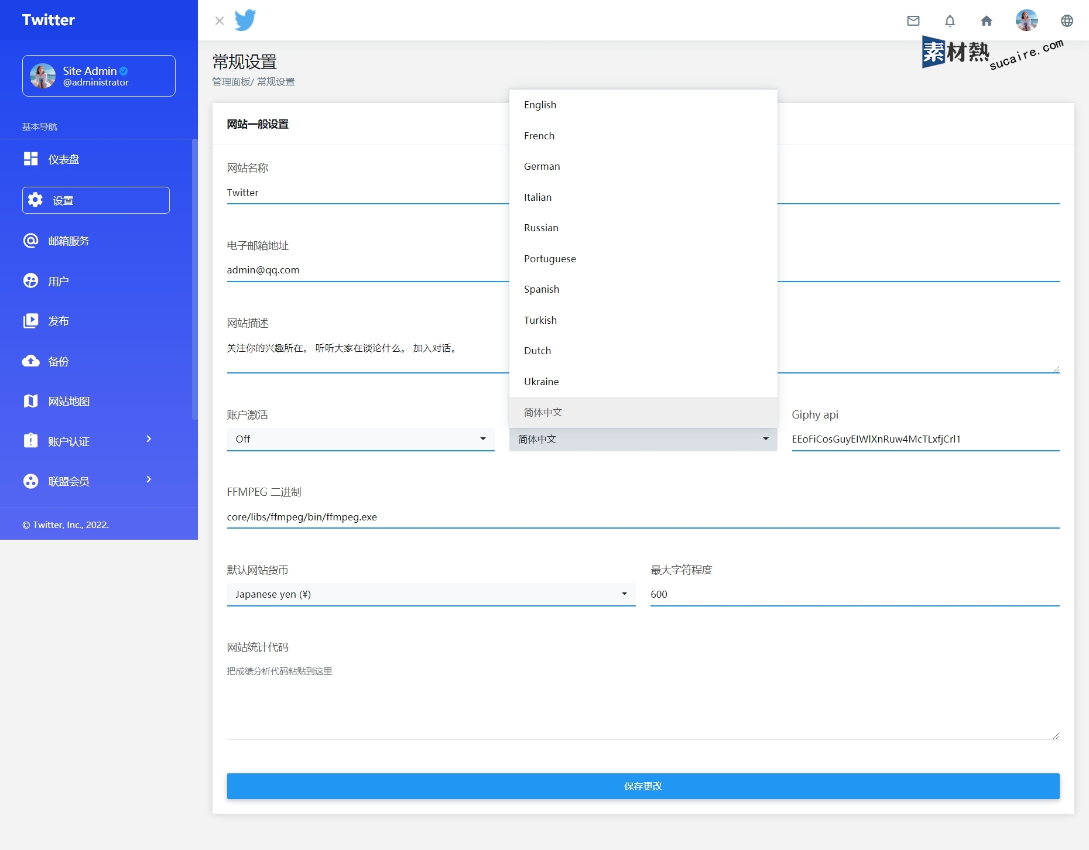Click the verified badge next to Site Admin
Screen dimensions: 1089x850
[124, 71]
